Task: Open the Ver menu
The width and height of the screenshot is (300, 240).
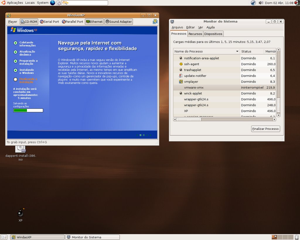Action: pos(200,27)
